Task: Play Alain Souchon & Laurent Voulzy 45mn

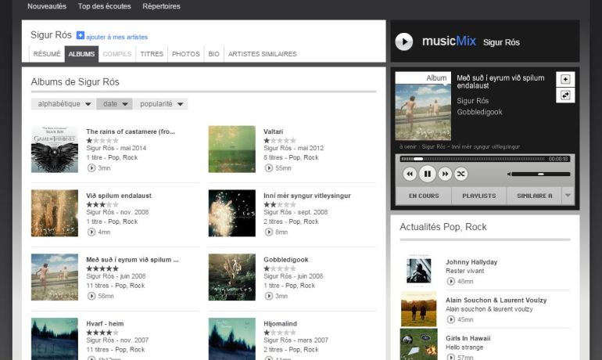Action: coord(451,319)
